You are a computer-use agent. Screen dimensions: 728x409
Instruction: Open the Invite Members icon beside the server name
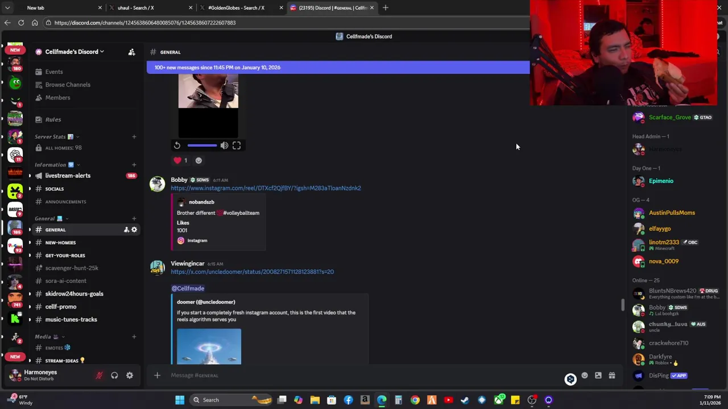(x=131, y=52)
